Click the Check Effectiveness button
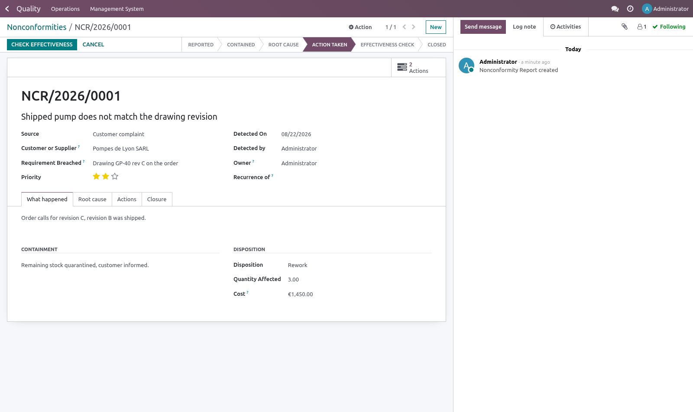The image size is (693, 412). (42, 45)
